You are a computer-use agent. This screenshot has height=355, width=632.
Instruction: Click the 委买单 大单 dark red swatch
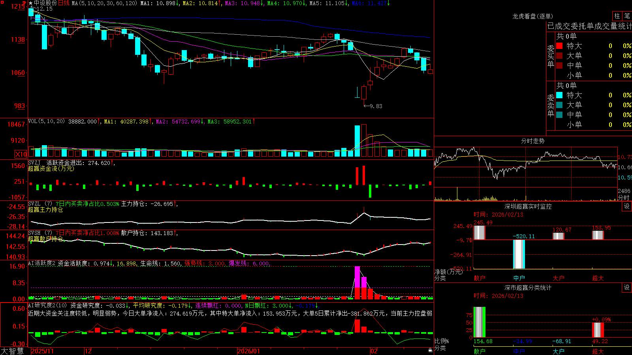coord(559,56)
